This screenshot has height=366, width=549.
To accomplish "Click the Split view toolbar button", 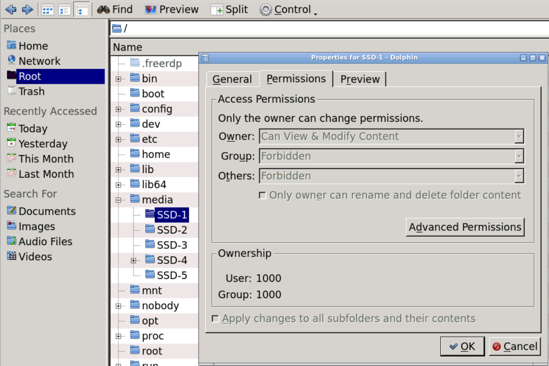I will click(229, 10).
